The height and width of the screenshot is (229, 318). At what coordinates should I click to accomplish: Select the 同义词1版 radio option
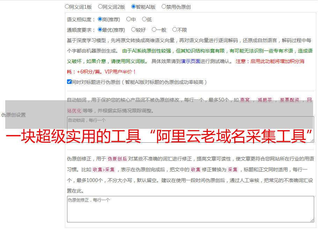[x=67, y=7]
